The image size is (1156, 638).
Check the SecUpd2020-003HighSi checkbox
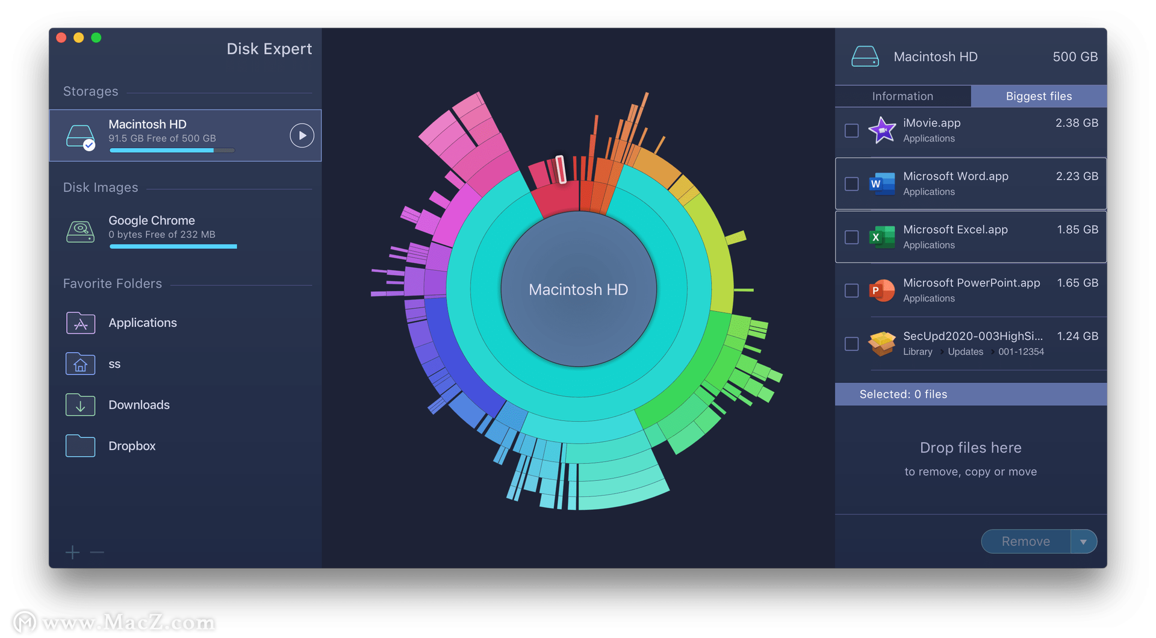coord(851,344)
